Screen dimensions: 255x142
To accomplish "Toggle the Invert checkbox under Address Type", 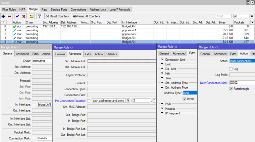I will point(184,99).
